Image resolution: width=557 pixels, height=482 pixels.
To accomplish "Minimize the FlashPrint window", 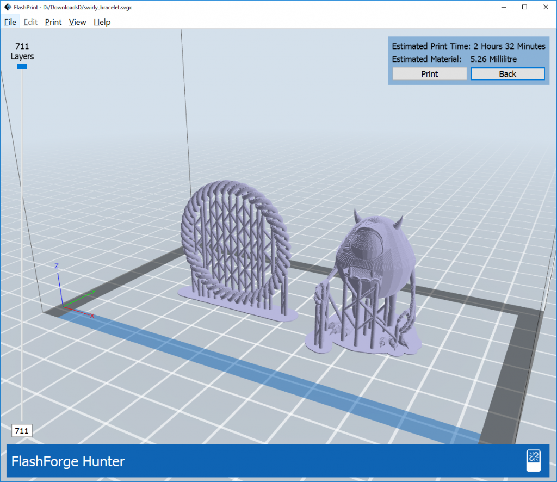I will coord(504,7).
